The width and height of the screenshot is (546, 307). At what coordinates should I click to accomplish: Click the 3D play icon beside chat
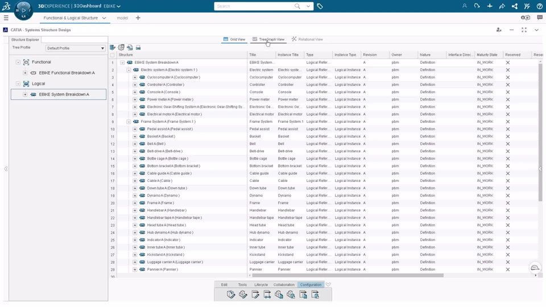coord(526,18)
